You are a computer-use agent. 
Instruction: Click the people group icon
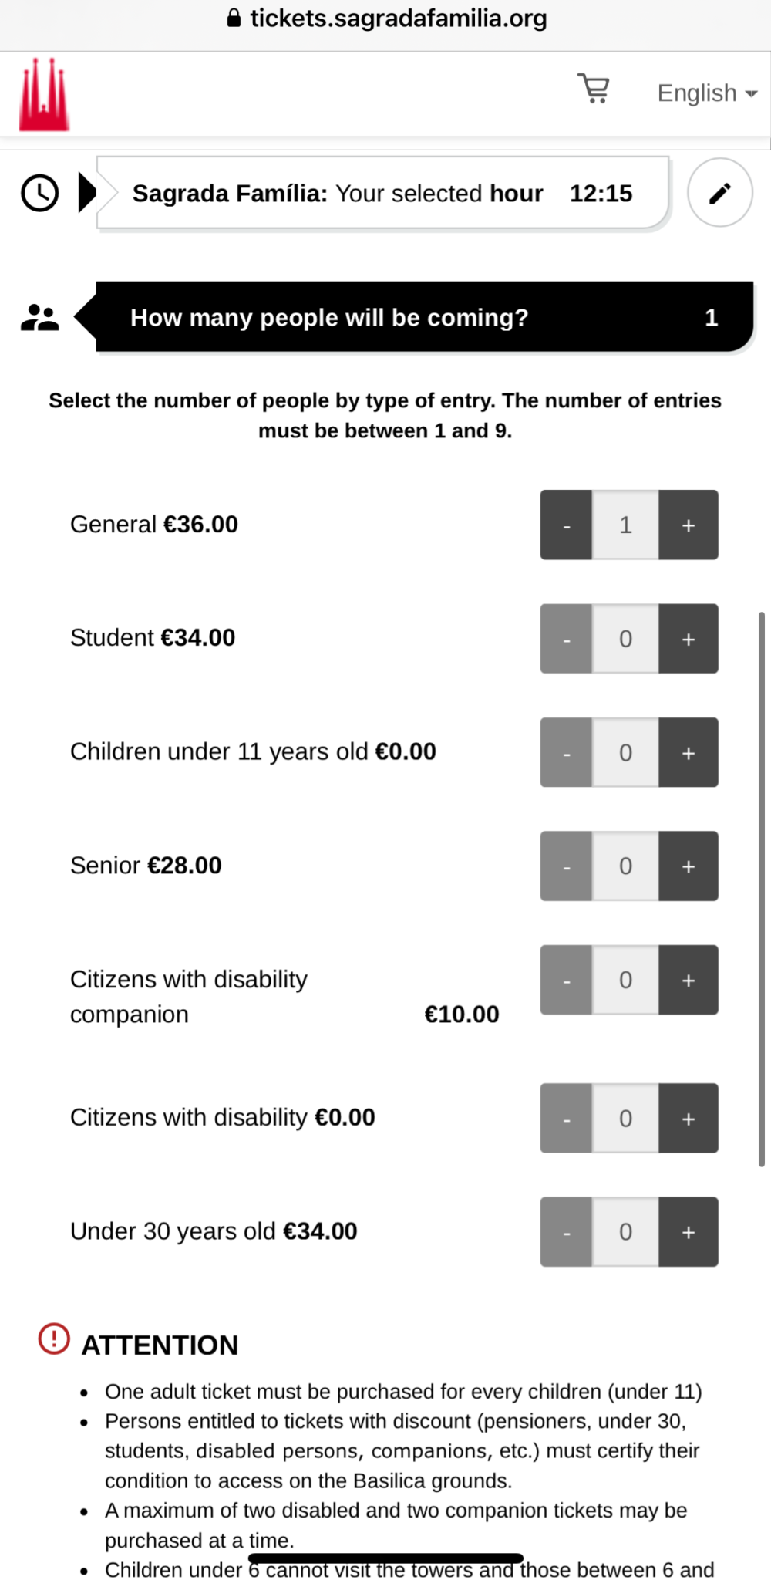click(39, 317)
